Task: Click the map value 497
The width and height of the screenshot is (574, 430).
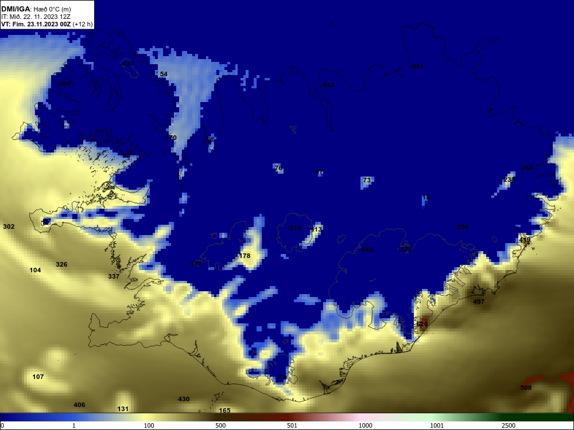Action: point(479,302)
